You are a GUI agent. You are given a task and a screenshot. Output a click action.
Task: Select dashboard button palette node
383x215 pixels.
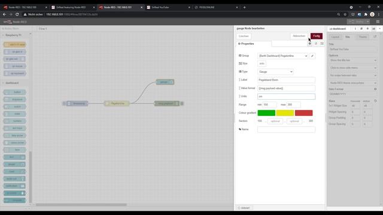(14, 92)
